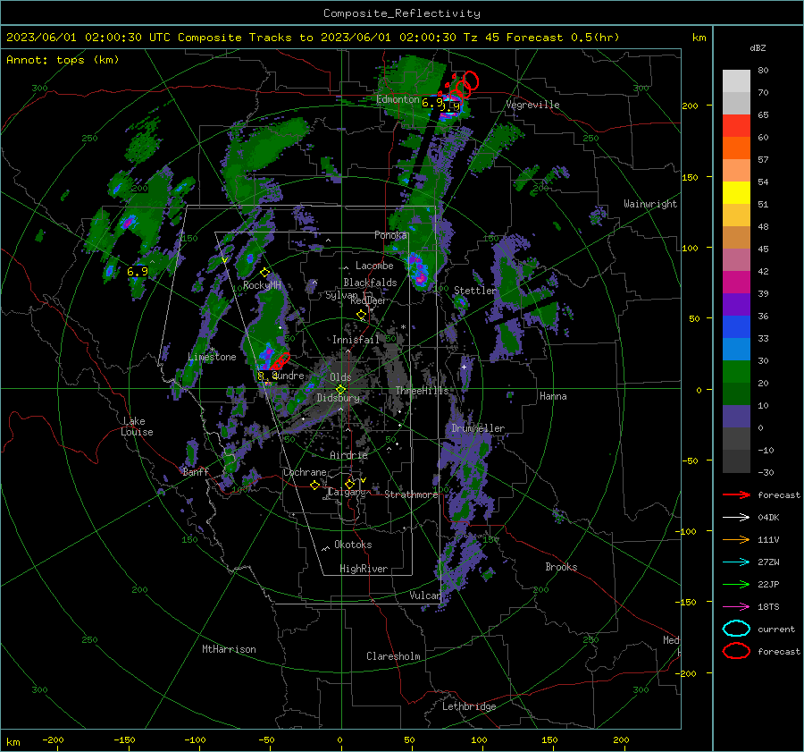Select the light gray 80-70 dBZ swatch
This screenshot has width=804, height=752.
click(x=736, y=81)
